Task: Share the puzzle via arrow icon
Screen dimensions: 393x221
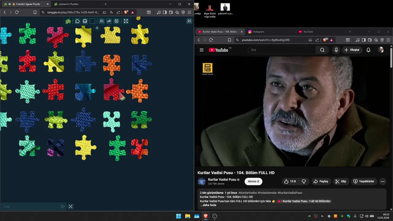Action: [x=109, y=21]
